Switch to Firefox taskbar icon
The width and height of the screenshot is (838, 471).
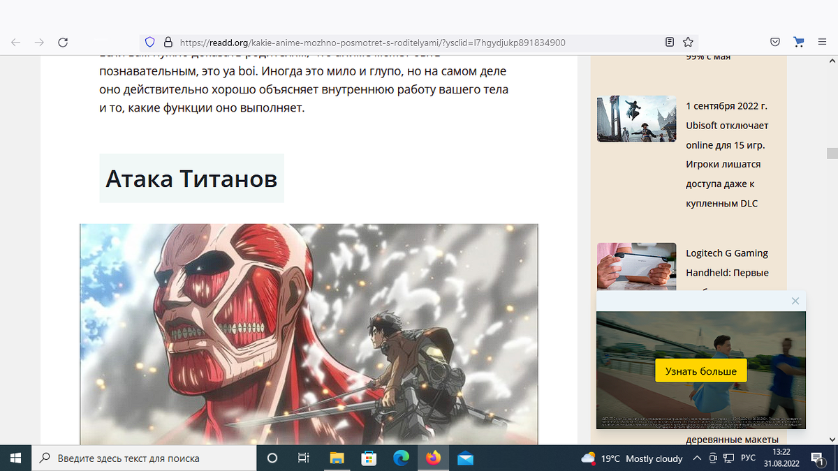tap(433, 458)
